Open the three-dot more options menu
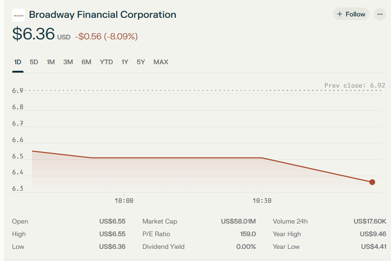The image size is (391, 261). (380, 14)
